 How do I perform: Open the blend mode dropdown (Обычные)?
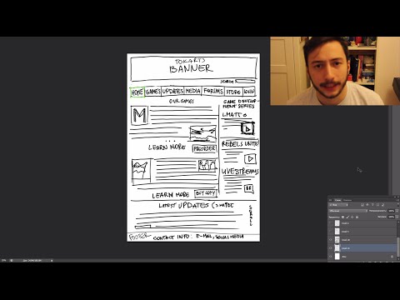click(348, 211)
